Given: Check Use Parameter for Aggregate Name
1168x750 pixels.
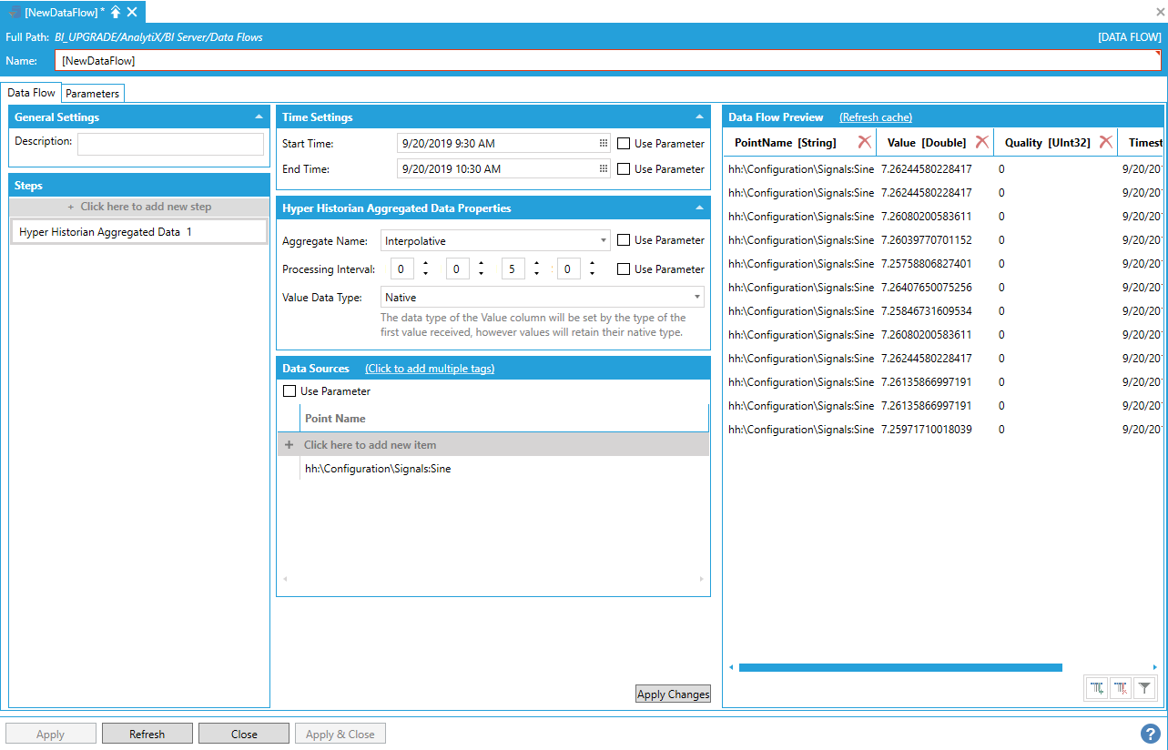Looking at the screenshot, I should click(624, 240).
